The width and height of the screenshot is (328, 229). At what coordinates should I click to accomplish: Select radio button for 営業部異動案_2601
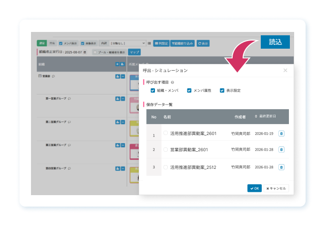tap(165, 149)
